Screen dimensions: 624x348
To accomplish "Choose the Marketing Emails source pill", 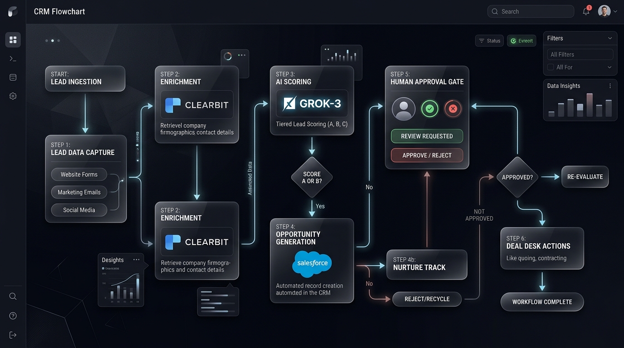I will click(79, 192).
